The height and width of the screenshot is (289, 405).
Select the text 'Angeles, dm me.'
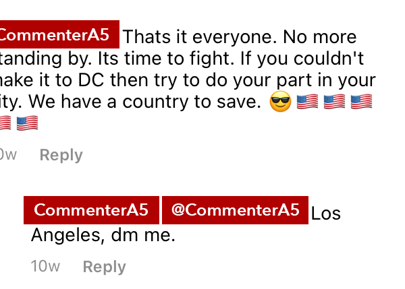103,235
